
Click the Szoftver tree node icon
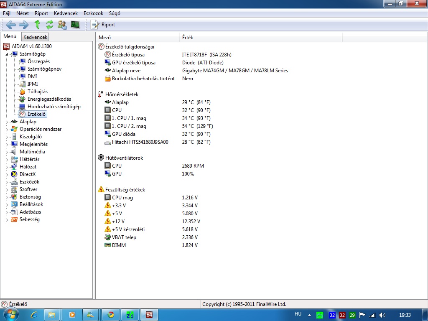point(14,189)
